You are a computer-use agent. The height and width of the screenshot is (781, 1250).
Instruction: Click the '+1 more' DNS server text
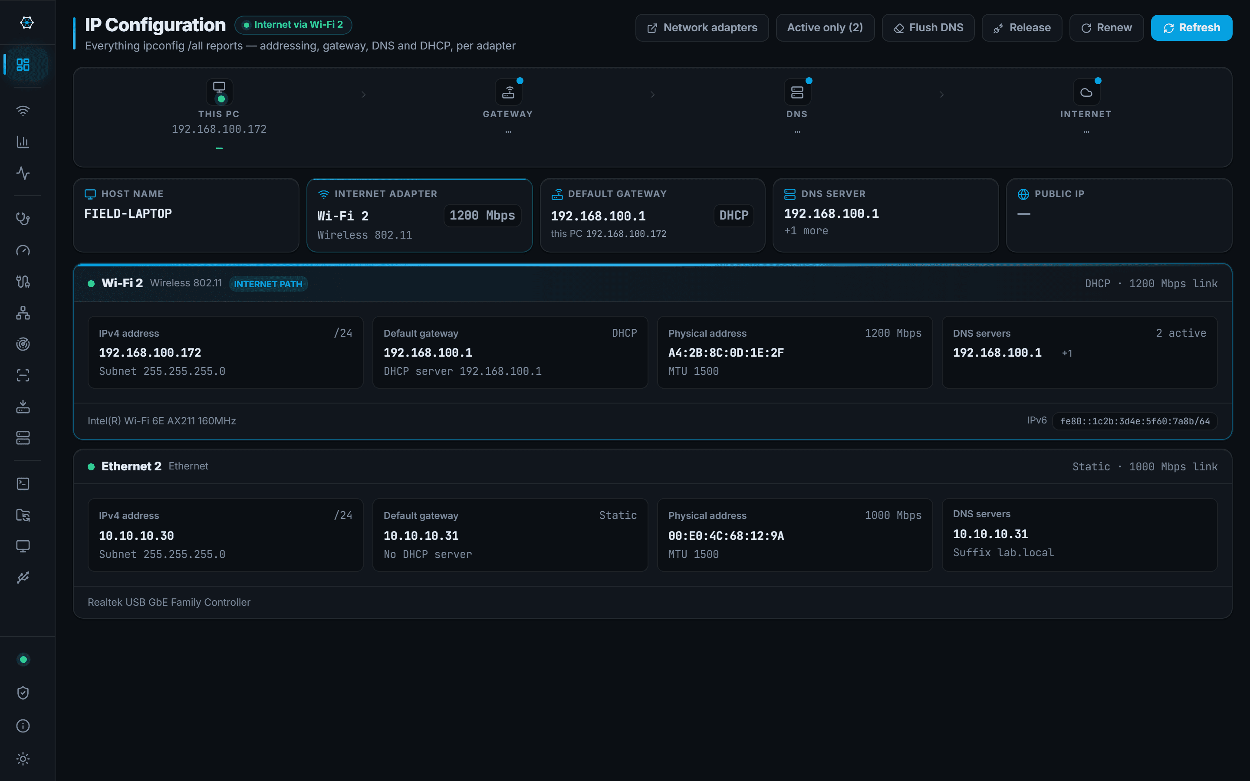[806, 231]
